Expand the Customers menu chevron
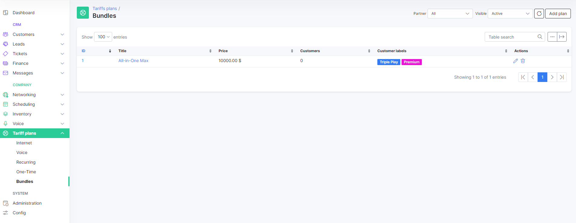The image size is (576, 223). point(62,34)
